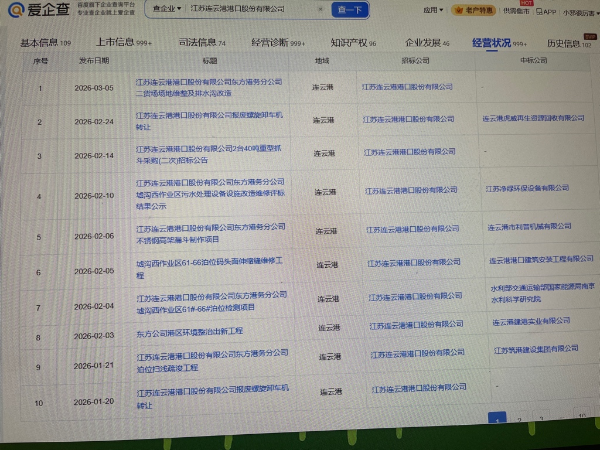Click the 2026-02-14 publish date cell
The height and width of the screenshot is (450, 600).
click(x=94, y=156)
